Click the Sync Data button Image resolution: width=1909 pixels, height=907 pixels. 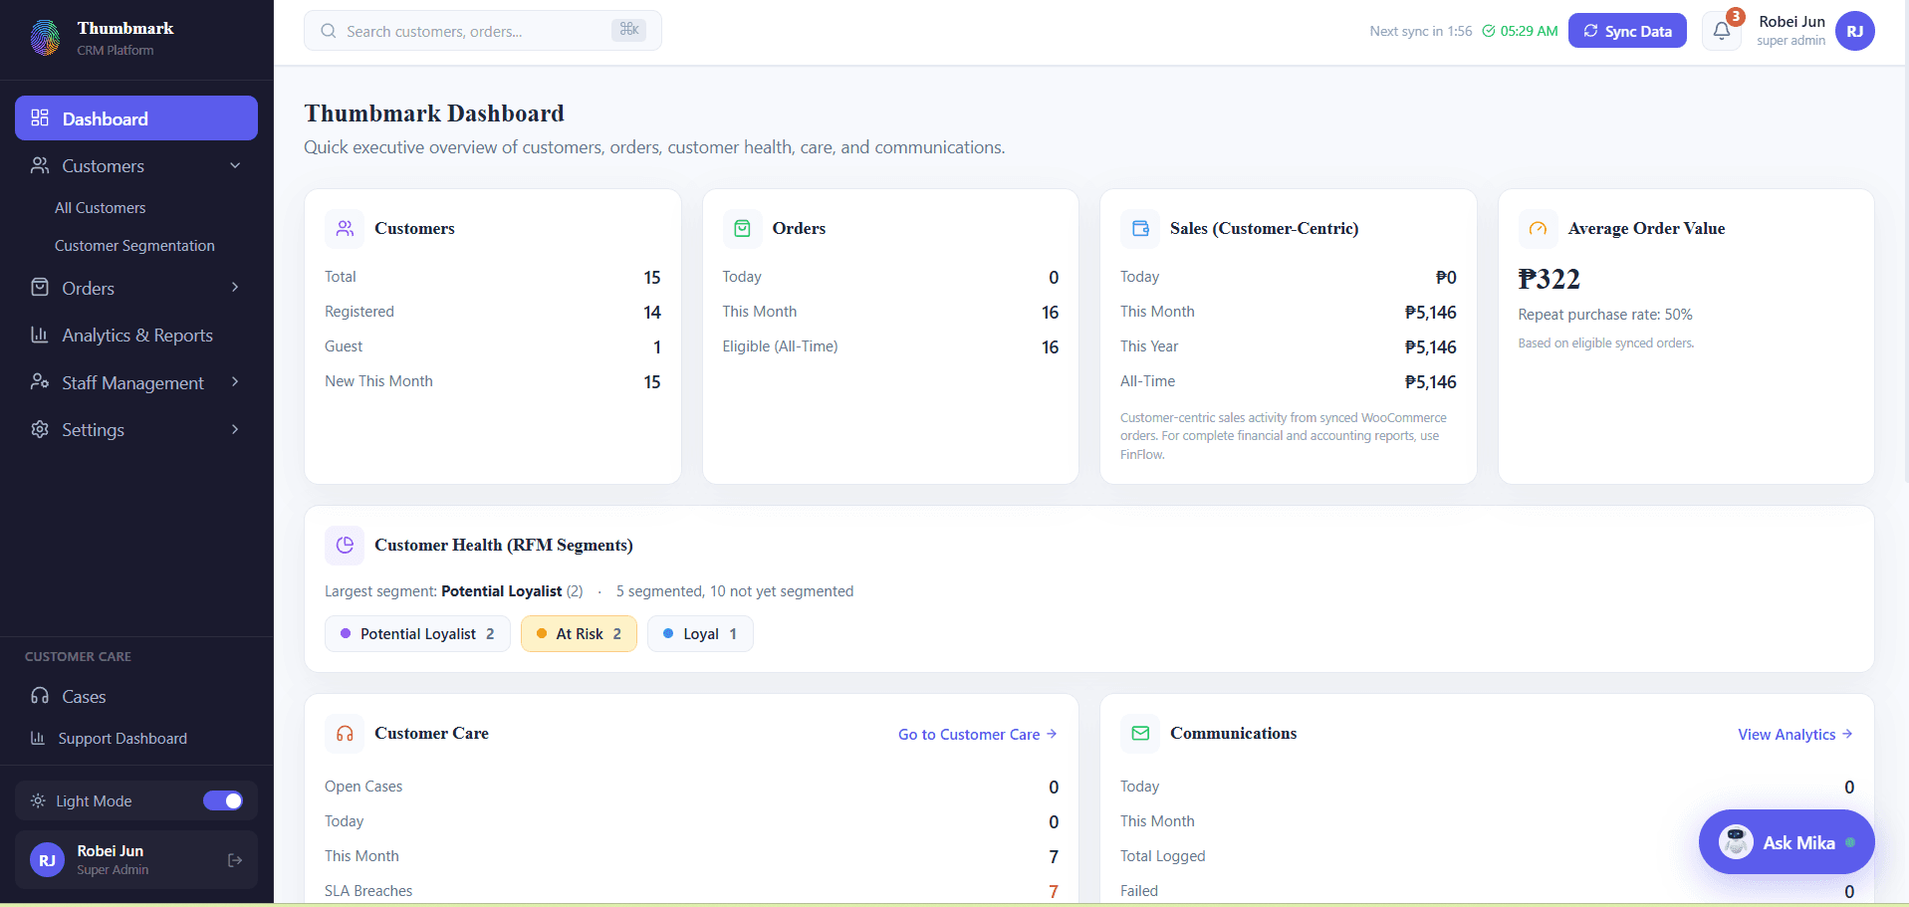[x=1627, y=31]
